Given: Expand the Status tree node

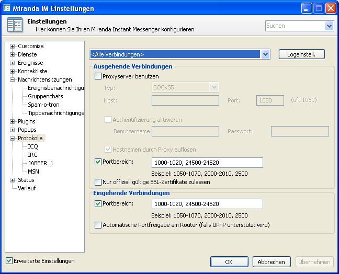Looking at the screenshot, I should click(13, 180).
